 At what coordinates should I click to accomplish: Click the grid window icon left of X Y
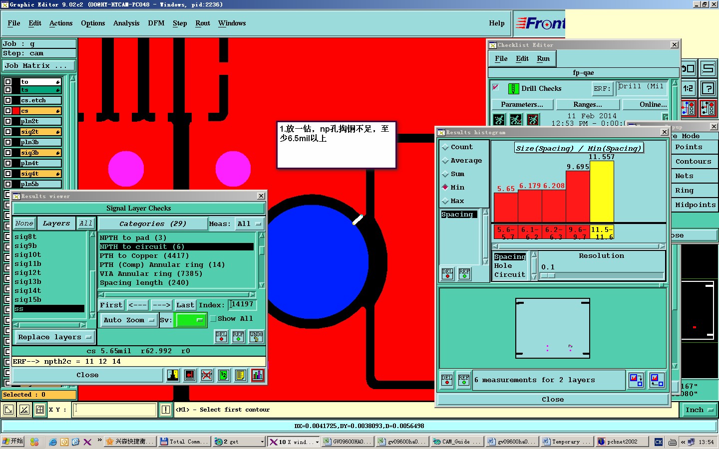[x=40, y=410]
